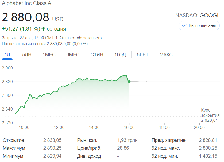Select the 1Д time range tab
The width and height of the screenshot is (224, 162).
pos(7,55)
